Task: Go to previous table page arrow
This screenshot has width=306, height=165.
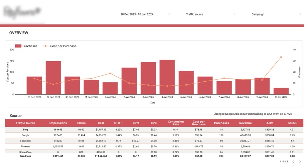Action: pyautogui.click(x=293, y=161)
